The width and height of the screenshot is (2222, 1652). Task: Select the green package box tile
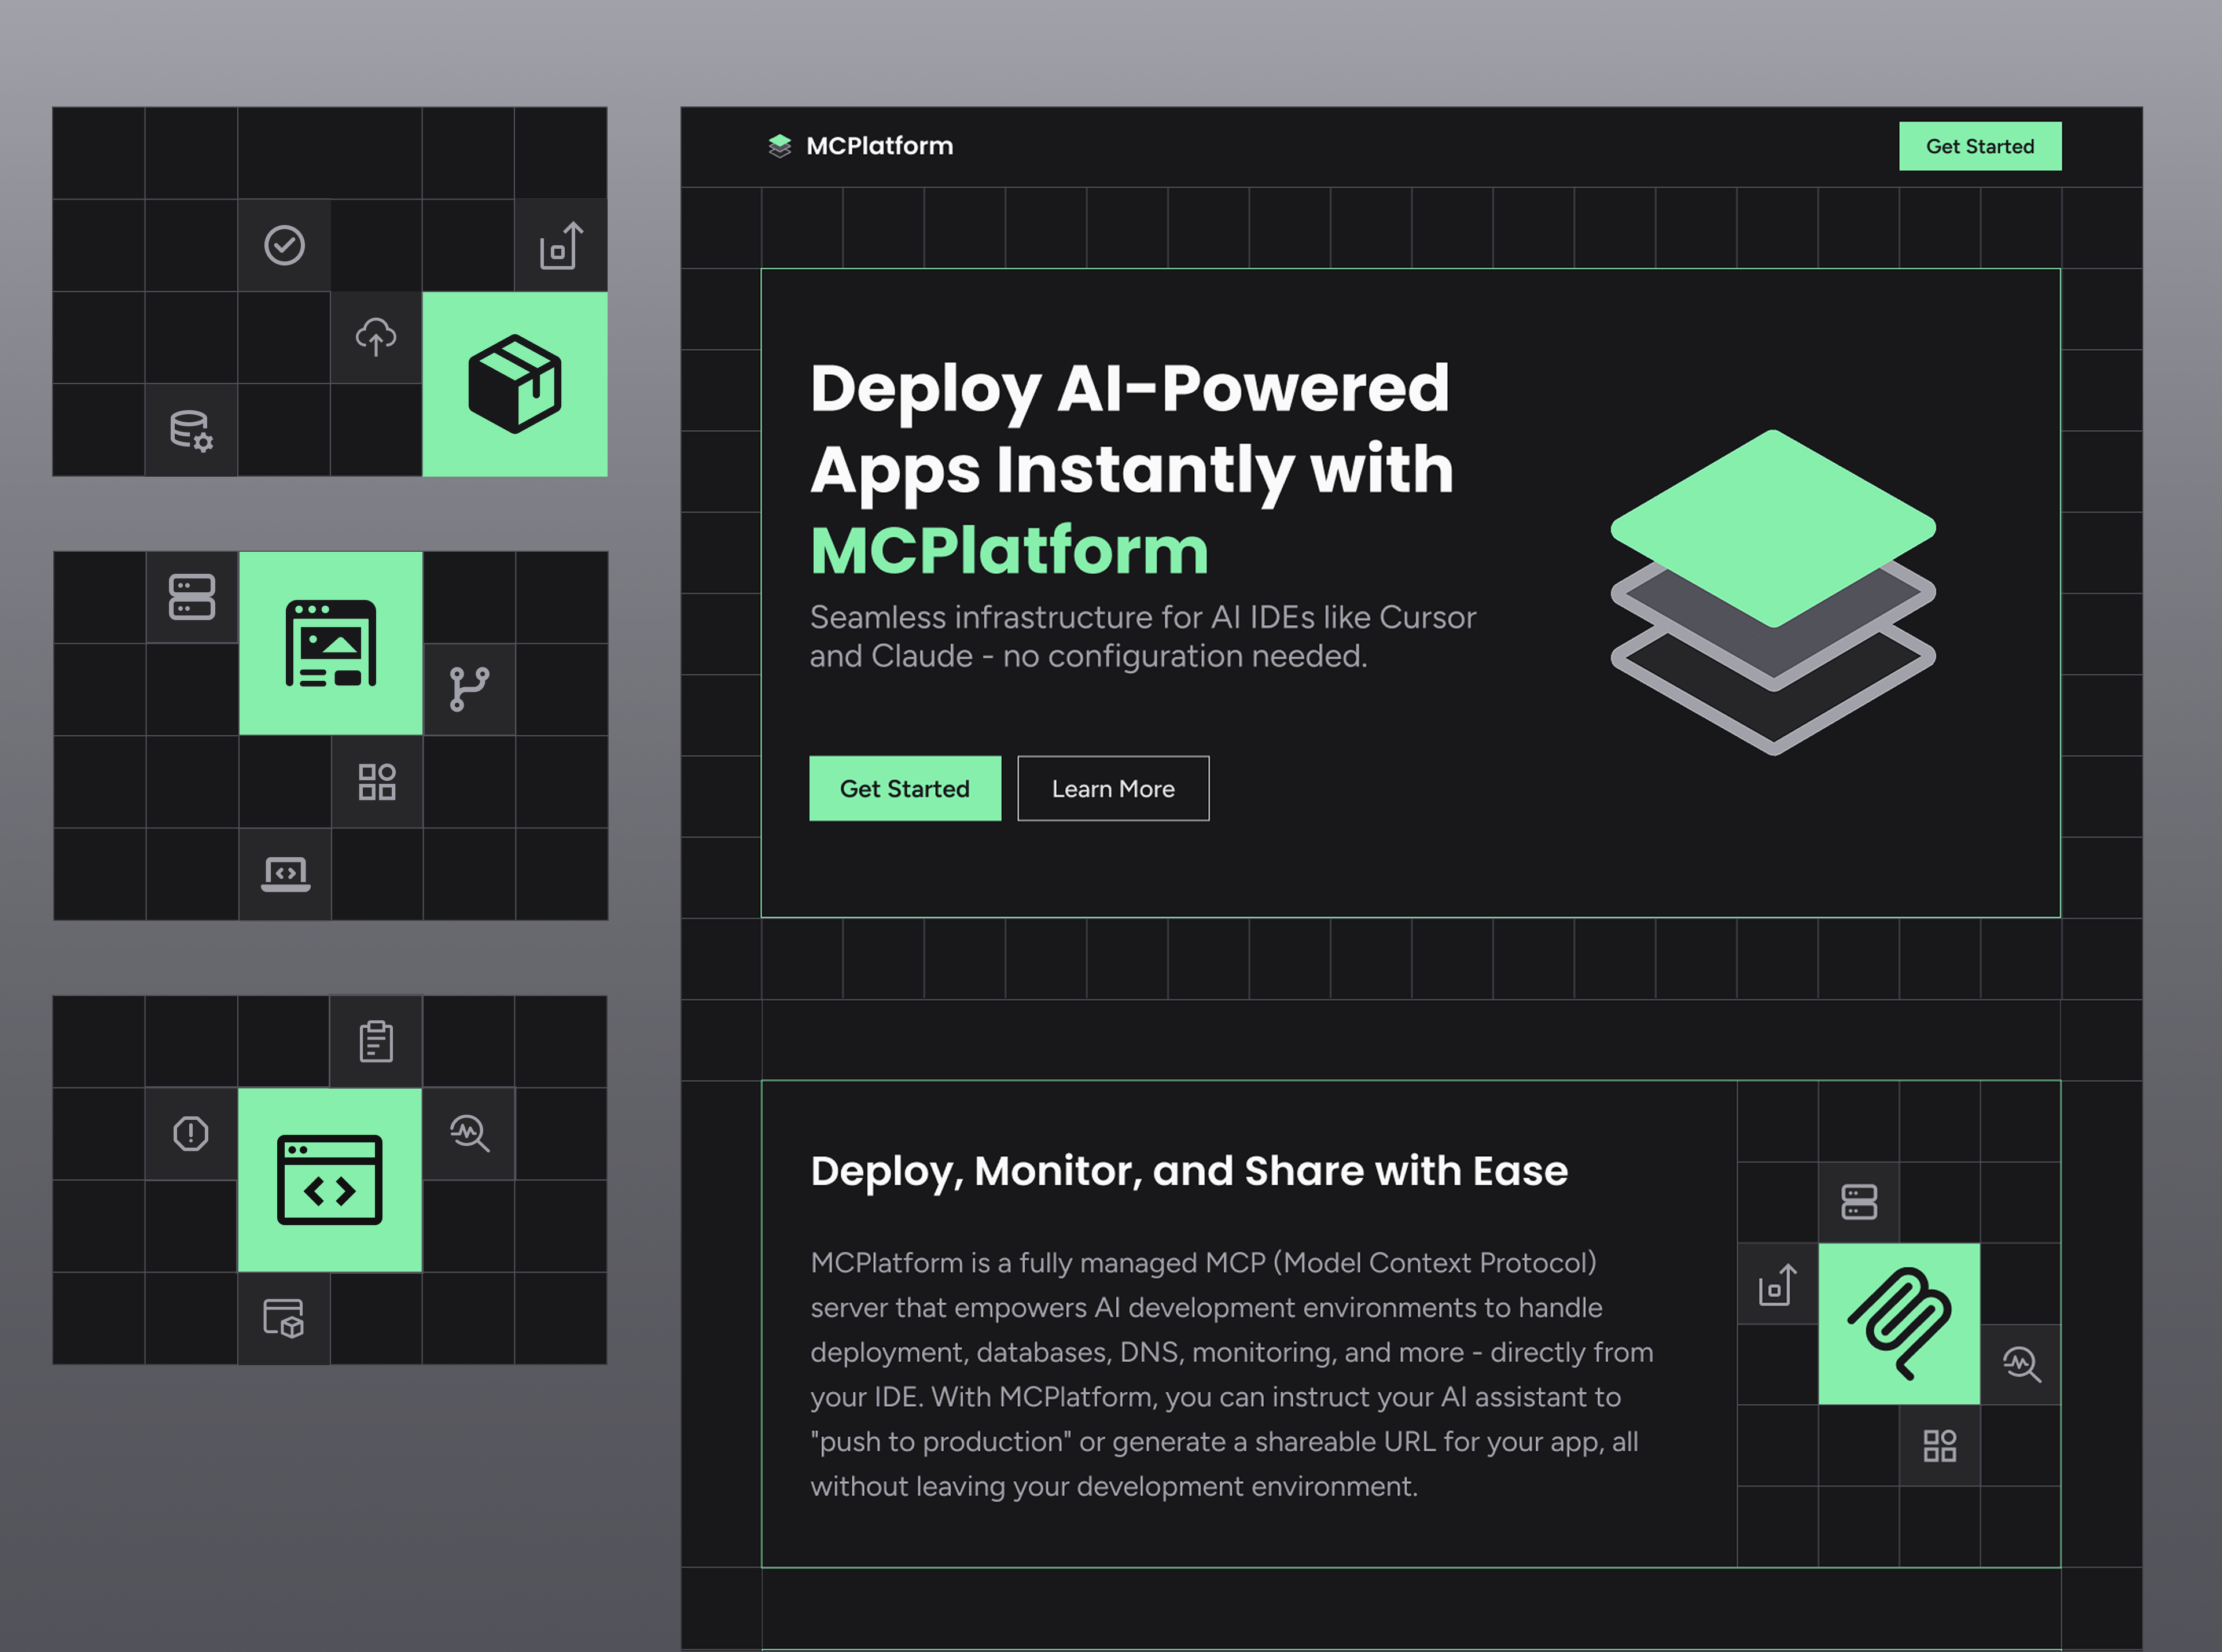514,384
